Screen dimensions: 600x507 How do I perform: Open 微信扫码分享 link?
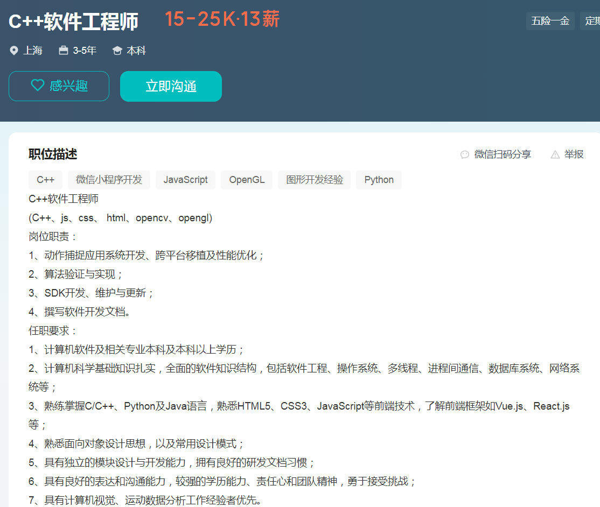click(x=496, y=154)
